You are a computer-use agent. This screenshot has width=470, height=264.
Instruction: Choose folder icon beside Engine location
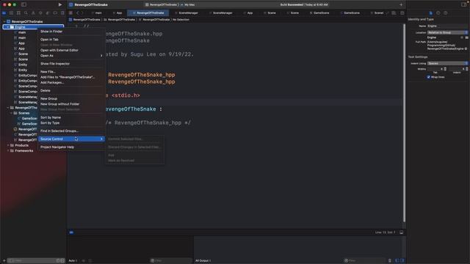(x=467, y=37)
